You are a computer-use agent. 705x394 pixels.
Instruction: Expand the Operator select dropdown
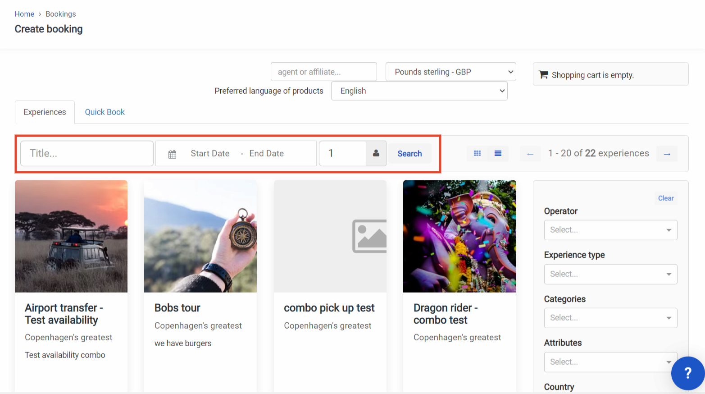coord(610,230)
